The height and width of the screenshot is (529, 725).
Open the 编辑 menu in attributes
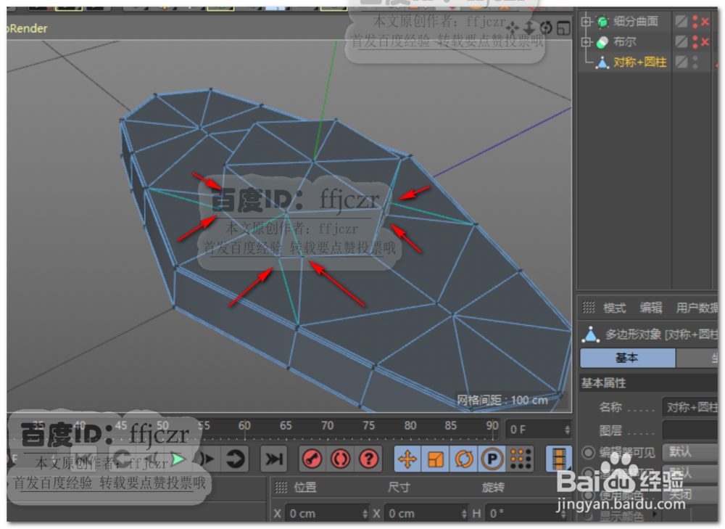pyautogui.click(x=651, y=308)
